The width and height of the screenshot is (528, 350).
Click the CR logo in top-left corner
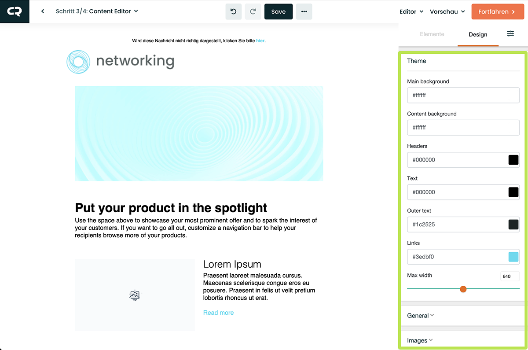[x=14, y=11]
